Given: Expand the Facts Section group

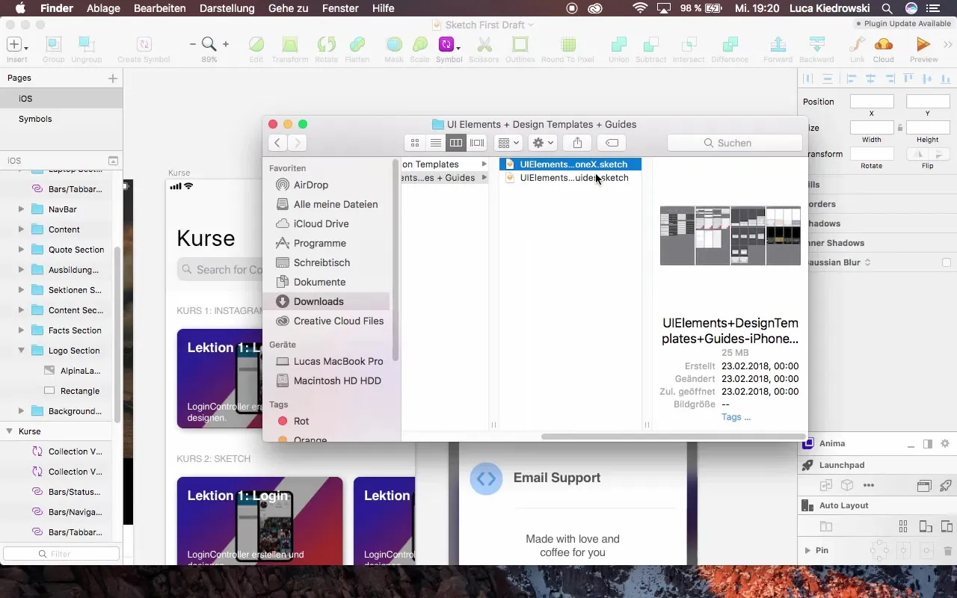Looking at the screenshot, I should click(21, 330).
